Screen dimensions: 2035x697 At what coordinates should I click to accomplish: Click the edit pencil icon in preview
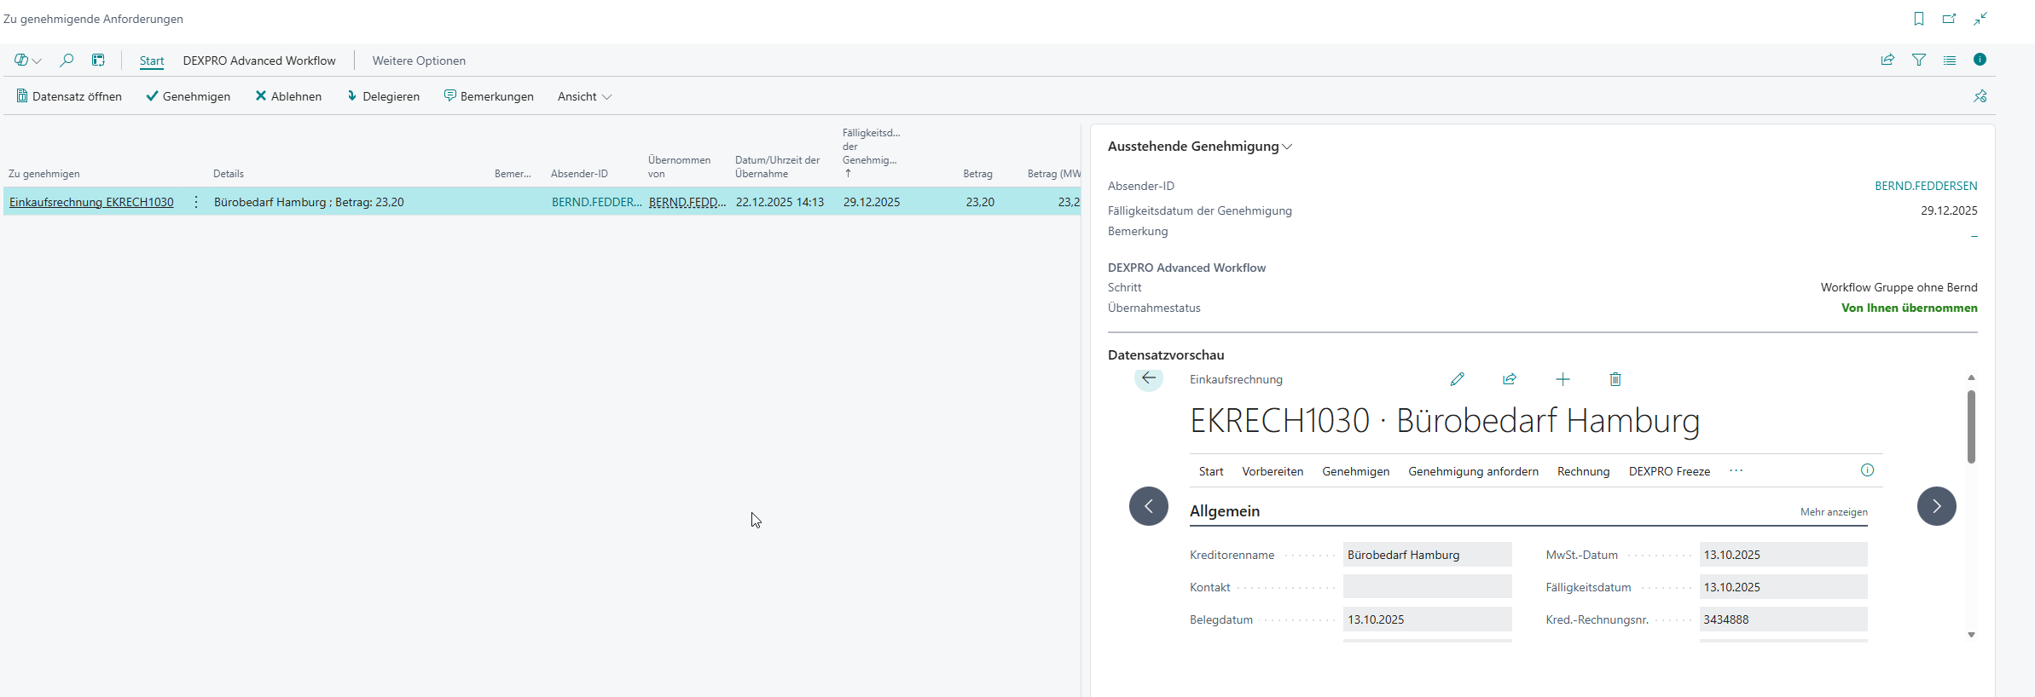1458,379
